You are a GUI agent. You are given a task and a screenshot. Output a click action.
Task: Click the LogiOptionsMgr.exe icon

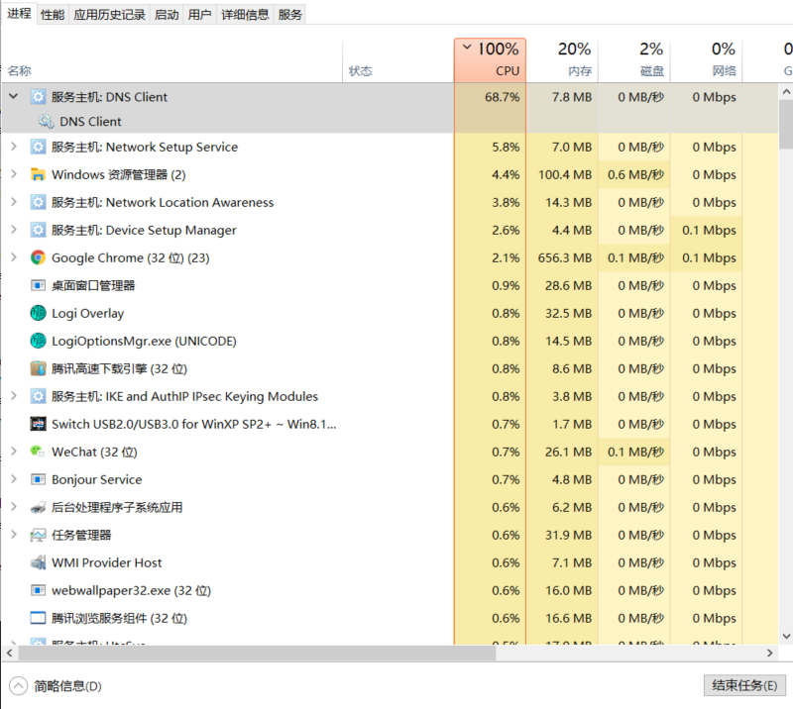point(38,341)
